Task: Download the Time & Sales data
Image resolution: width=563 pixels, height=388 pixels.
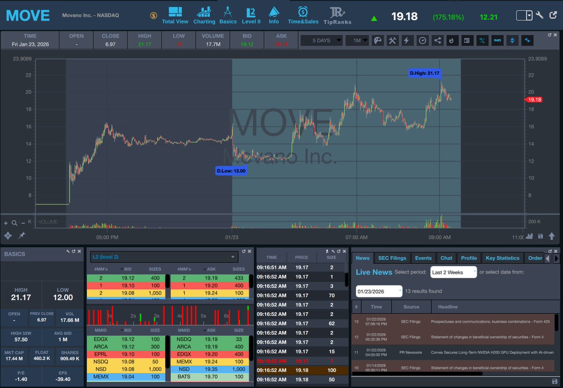Action: point(327,252)
